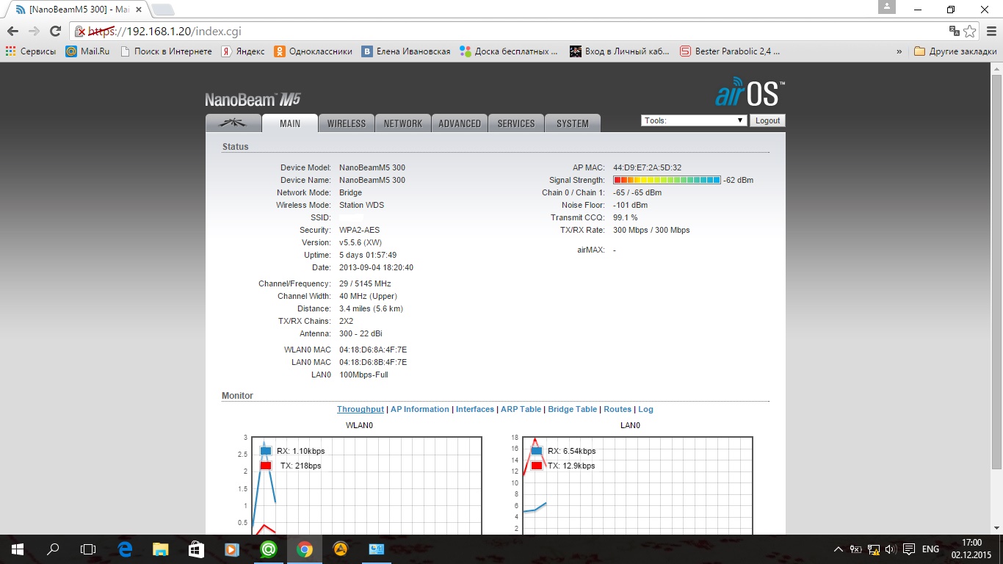
Task: Open Вход в Личный каб bookmark
Action: coord(620,51)
